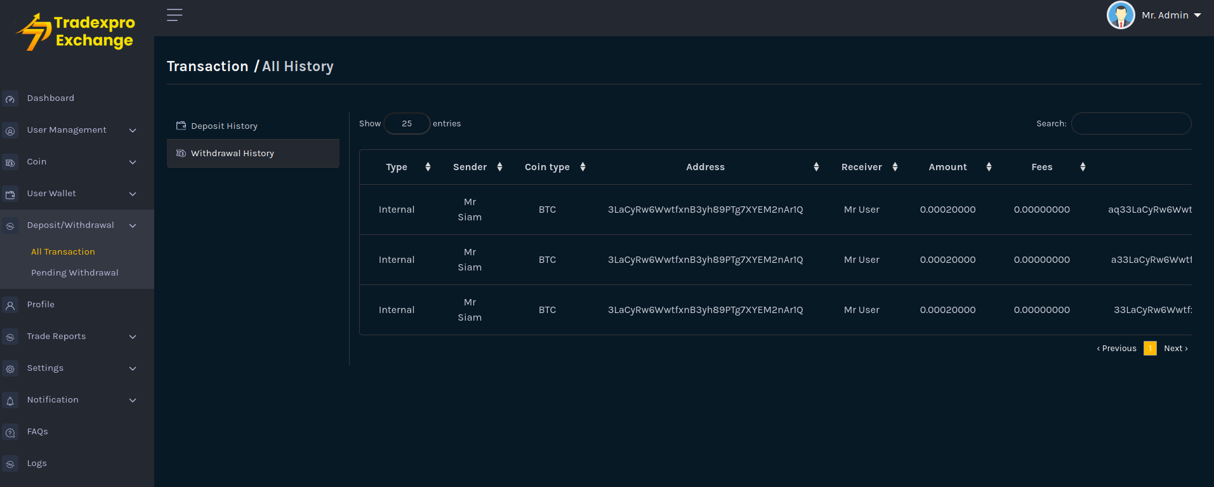
Task: Expand the Trade Reports submenu
Action: [133, 337]
